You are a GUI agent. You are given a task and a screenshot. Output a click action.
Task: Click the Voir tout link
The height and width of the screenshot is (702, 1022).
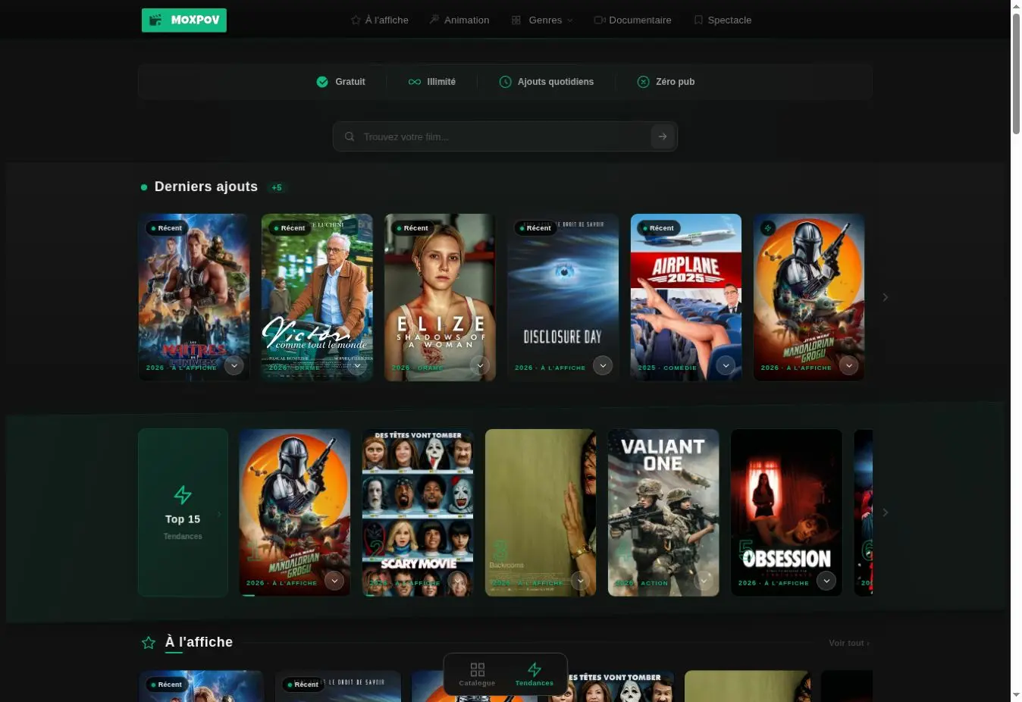tap(849, 643)
